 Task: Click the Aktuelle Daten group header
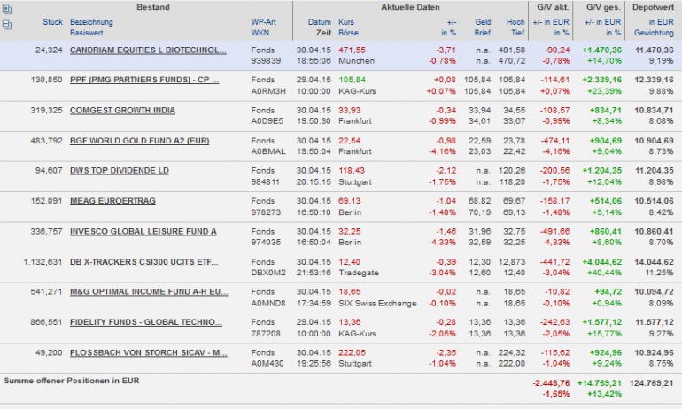[x=410, y=7]
